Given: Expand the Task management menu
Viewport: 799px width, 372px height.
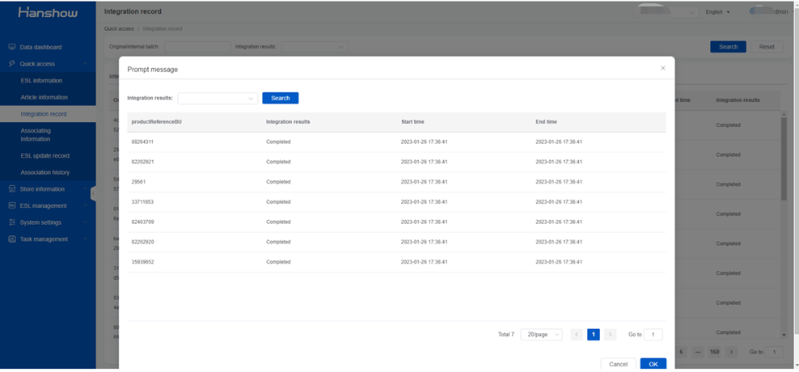Looking at the screenshot, I should (85, 239).
